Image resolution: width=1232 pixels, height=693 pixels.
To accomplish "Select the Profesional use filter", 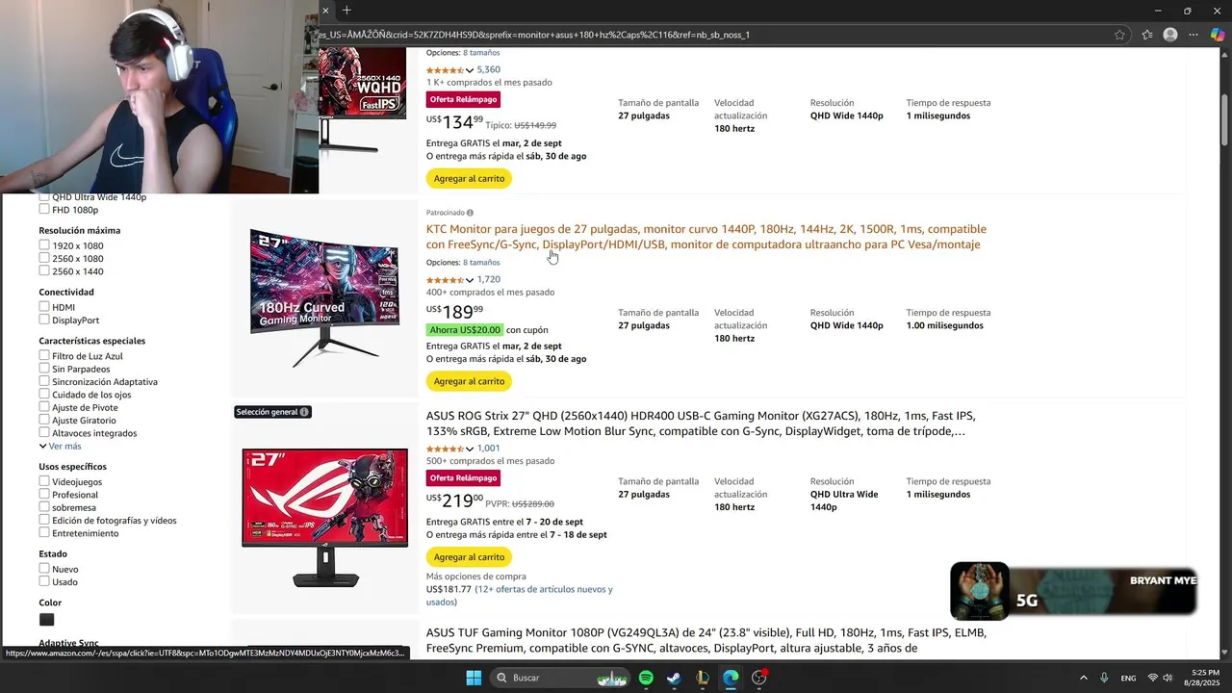I will (44, 494).
